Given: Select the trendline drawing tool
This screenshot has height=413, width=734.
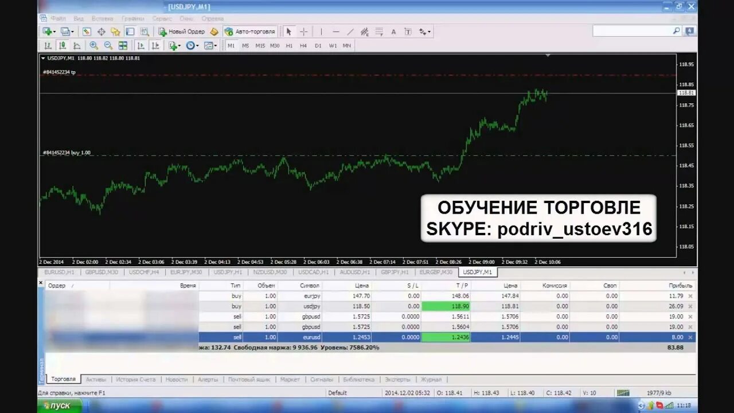Looking at the screenshot, I should [x=350, y=32].
